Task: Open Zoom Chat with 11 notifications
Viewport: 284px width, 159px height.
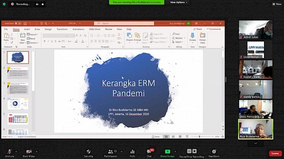Action: [149, 153]
